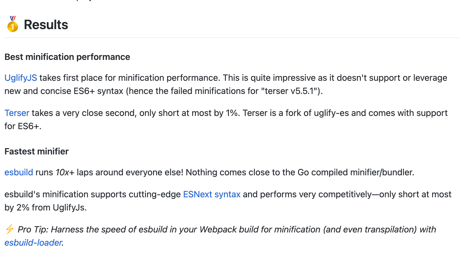Screen dimensions: 466x255
Task: Click the Fastest minifier subheading
Action: [37, 151]
